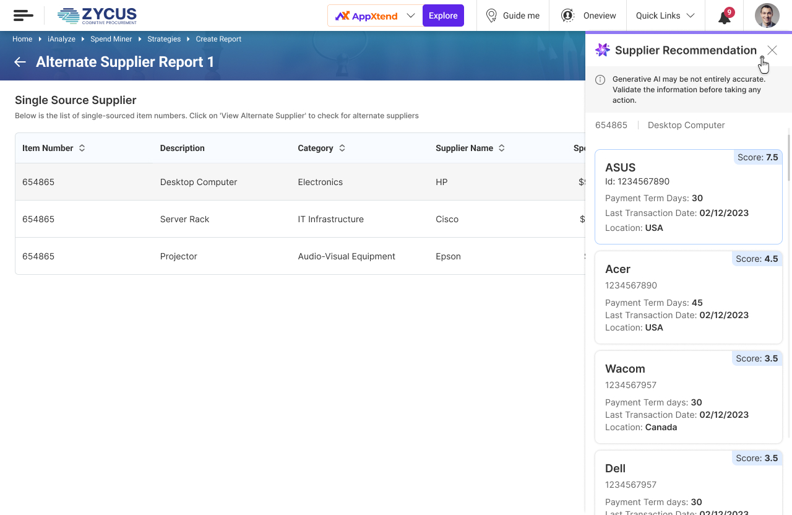This screenshot has height=515, width=792.
Task: Click the Oneview headset icon
Action: pyautogui.click(x=567, y=15)
